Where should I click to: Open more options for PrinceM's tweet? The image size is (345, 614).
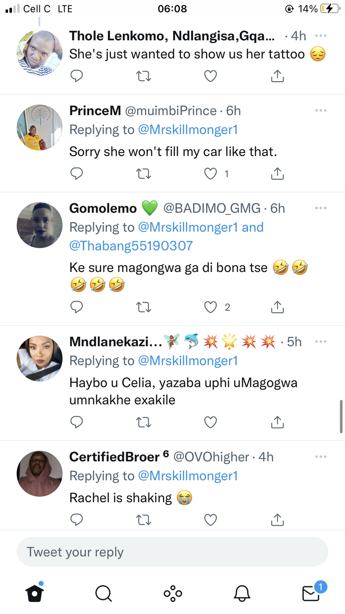coord(321,111)
